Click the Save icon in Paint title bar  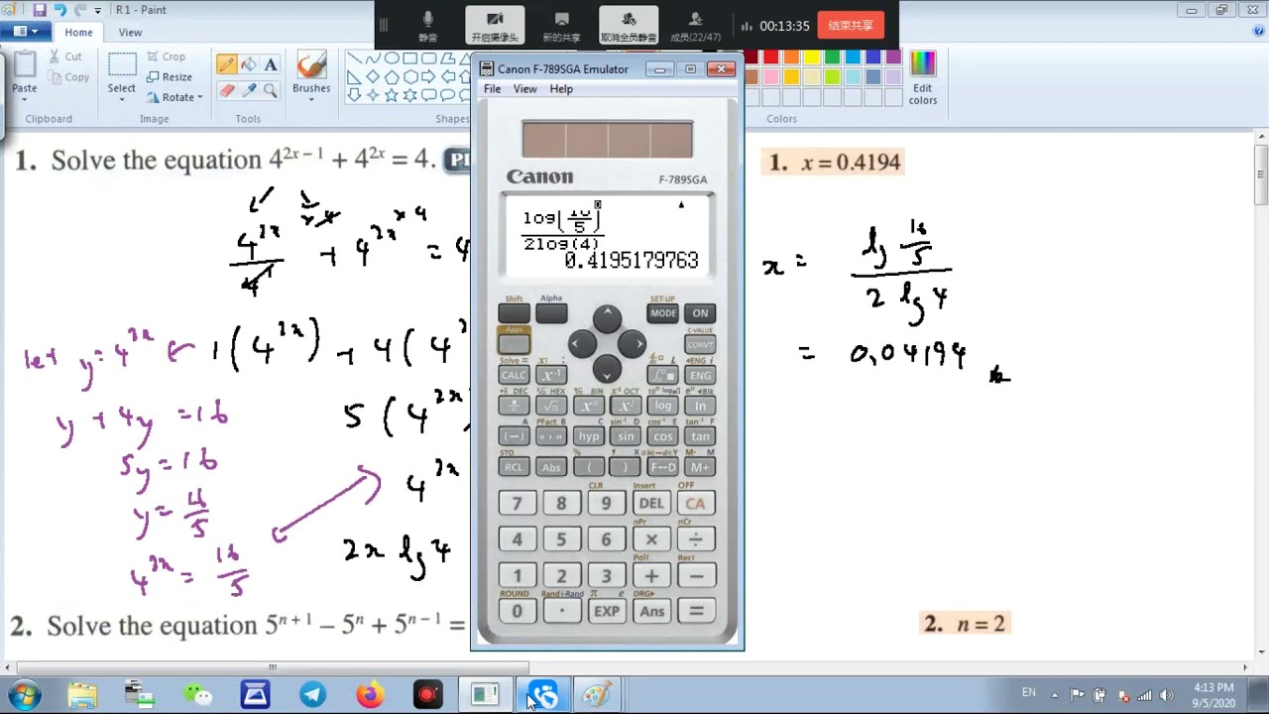coord(40,10)
